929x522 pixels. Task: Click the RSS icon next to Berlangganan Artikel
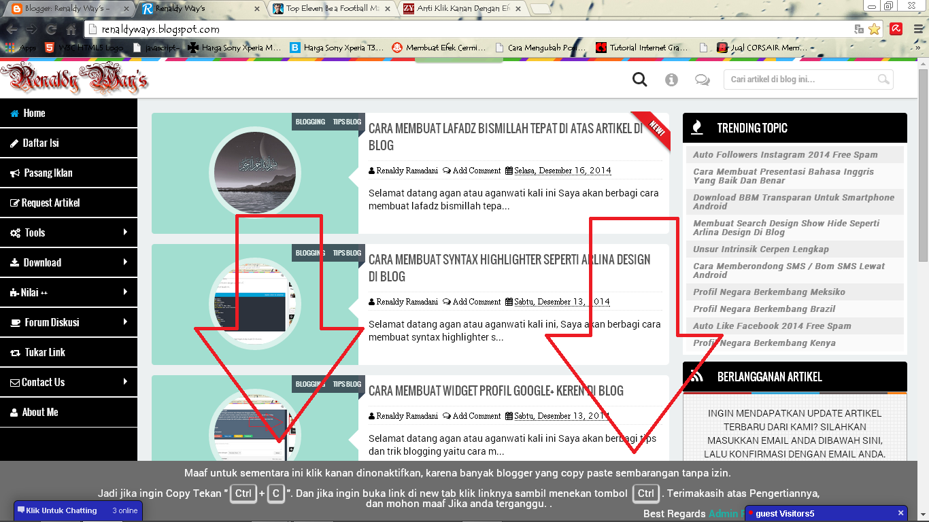[x=696, y=377]
